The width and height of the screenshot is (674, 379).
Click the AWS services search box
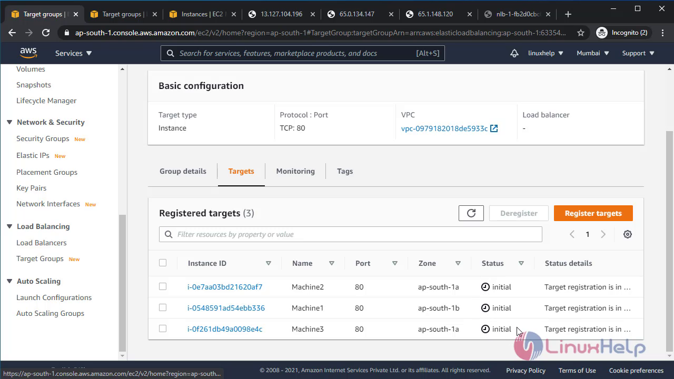point(303,53)
